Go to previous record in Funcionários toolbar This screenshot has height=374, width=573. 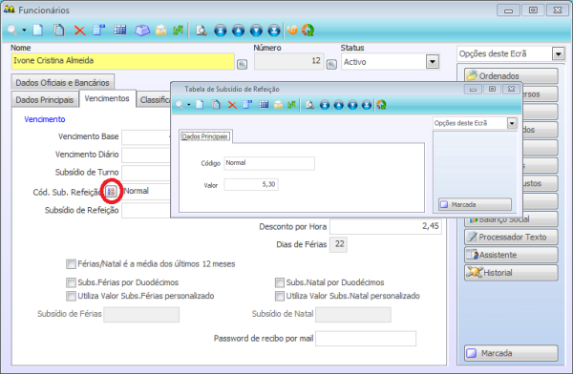pos(238,31)
